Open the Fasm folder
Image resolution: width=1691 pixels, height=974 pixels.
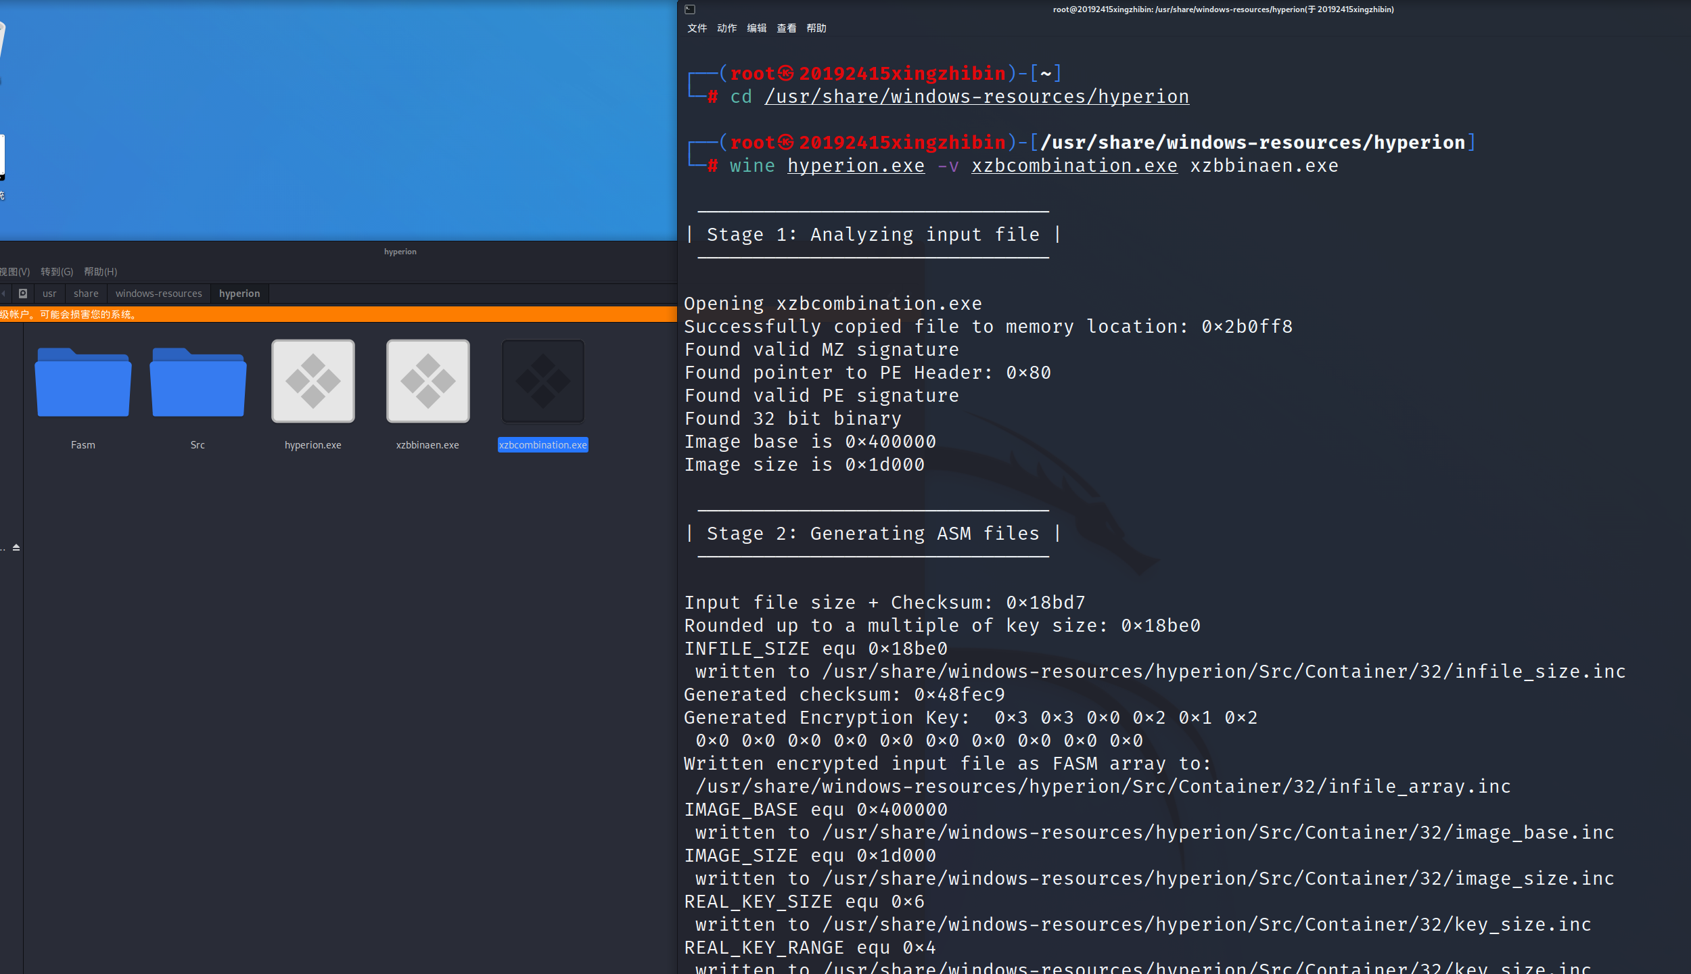click(x=83, y=383)
